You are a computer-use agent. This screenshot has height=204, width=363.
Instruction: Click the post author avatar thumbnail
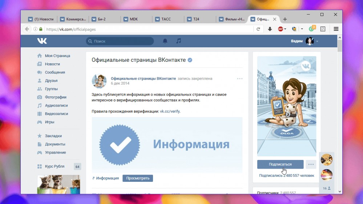pos(99,81)
